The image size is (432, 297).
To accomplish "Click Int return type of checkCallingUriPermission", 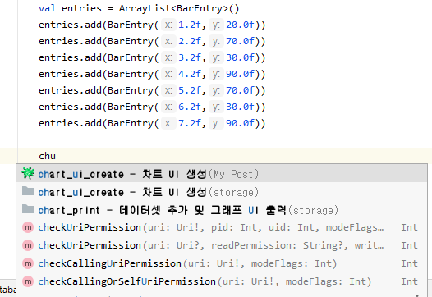I will tap(409, 263).
